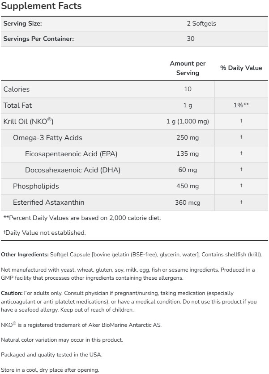Select the Calories row label
The width and height of the screenshot is (269, 374).
click(x=17, y=89)
